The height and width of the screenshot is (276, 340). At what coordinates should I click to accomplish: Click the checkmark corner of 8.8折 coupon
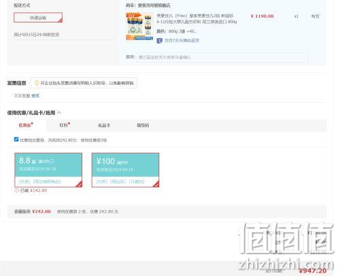click(79, 184)
